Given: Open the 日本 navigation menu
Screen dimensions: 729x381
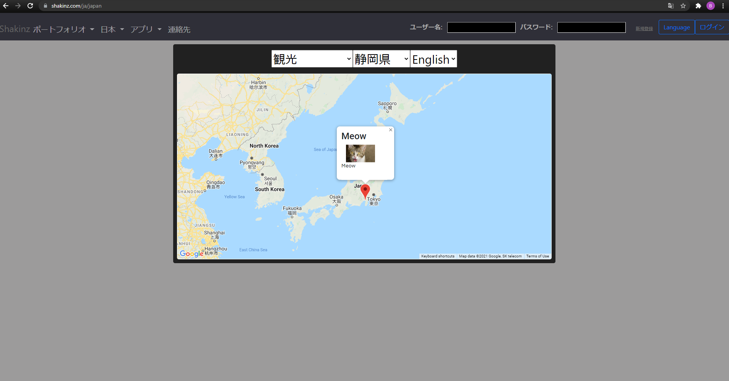Looking at the screenshot, I should click(x=112, y=29).
